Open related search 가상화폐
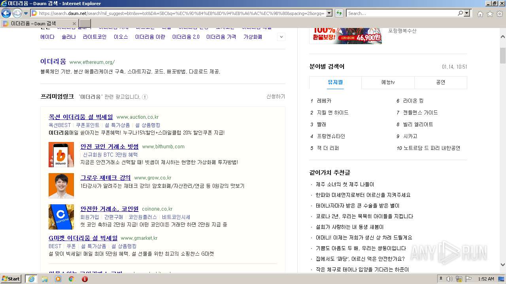Viewport: 506px width, 284px height. pyautogui.click(x=253, y=37)
